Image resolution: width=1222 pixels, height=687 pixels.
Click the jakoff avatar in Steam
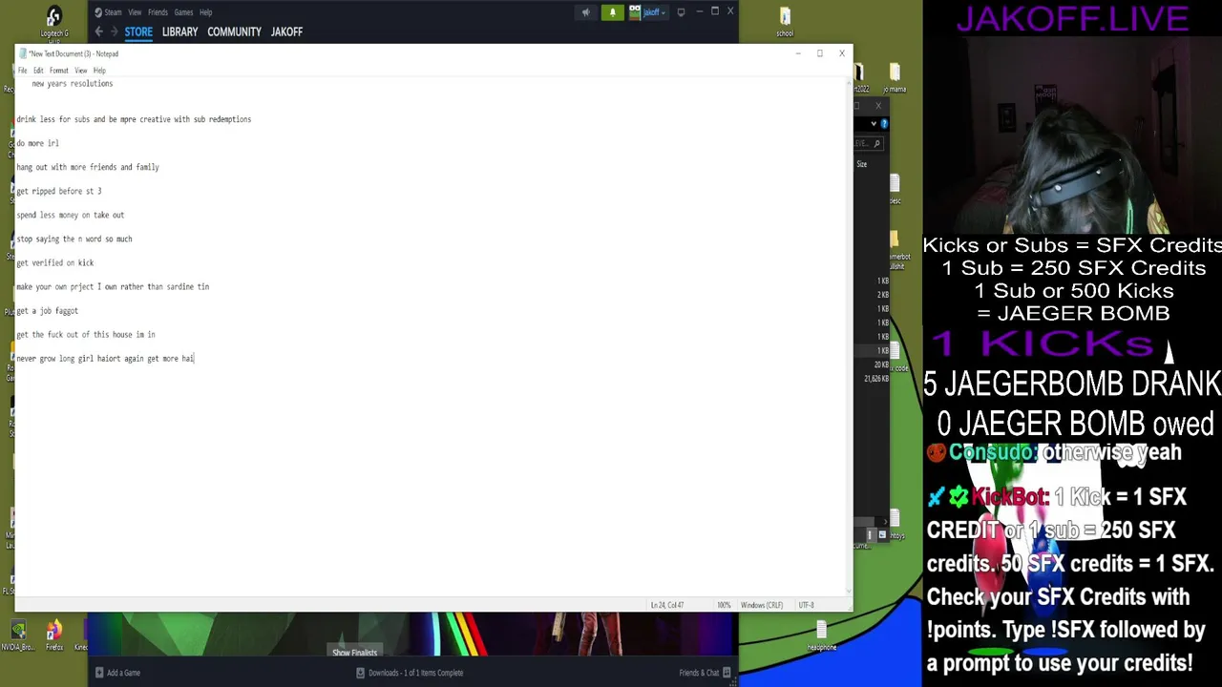click(635, 12)
